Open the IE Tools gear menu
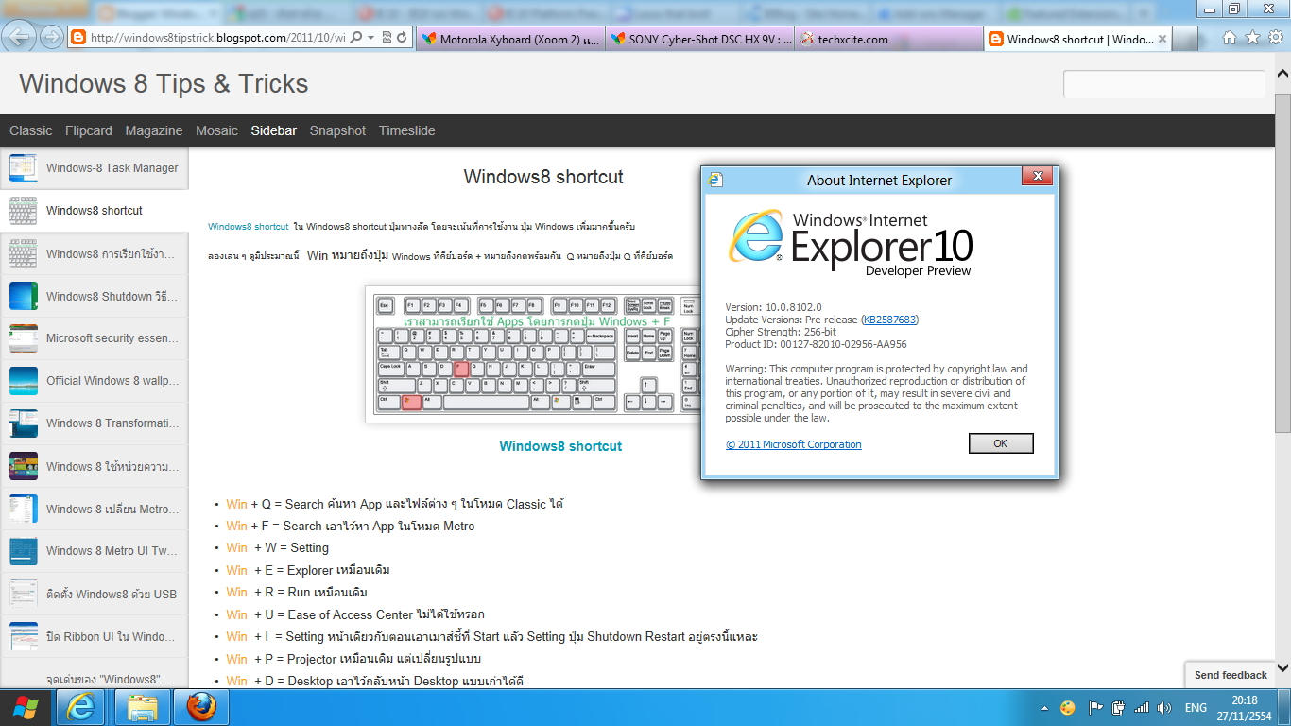This screenshot has height=726, width=1291. (1275, 38)
